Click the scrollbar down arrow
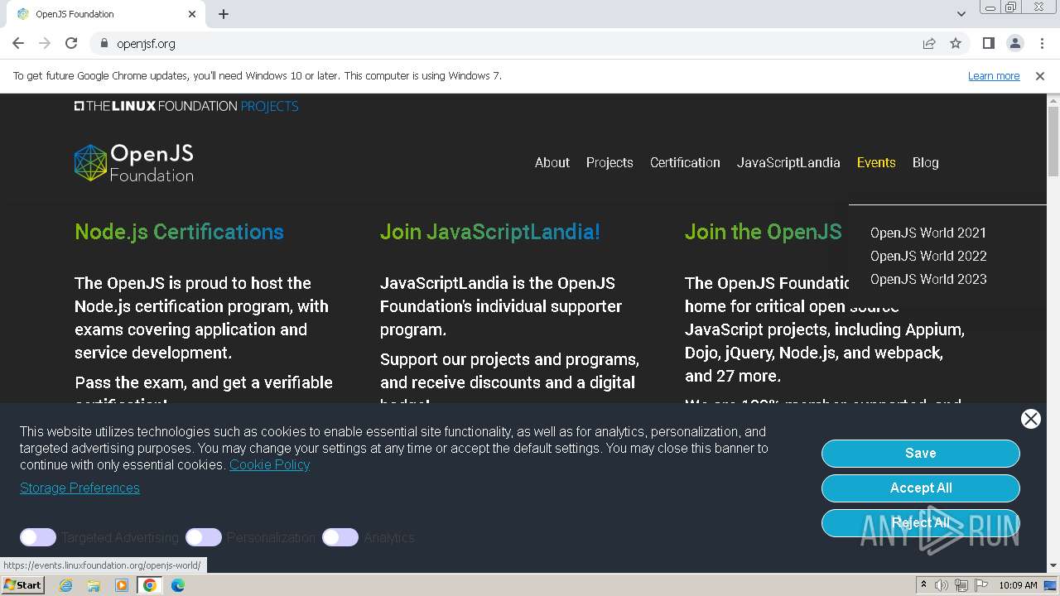The image size is (1060, 596). point(1053,565)
